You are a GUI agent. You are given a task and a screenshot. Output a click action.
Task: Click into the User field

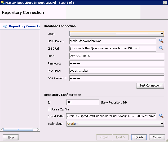click(x=117, y=56)
